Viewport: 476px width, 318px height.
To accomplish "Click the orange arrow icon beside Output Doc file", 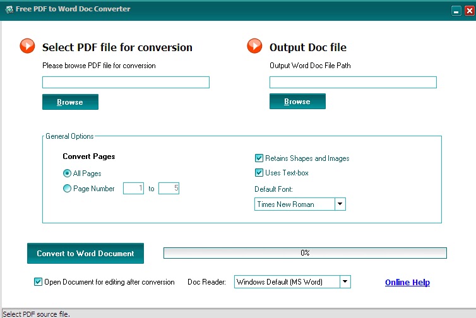I will 254,46.
